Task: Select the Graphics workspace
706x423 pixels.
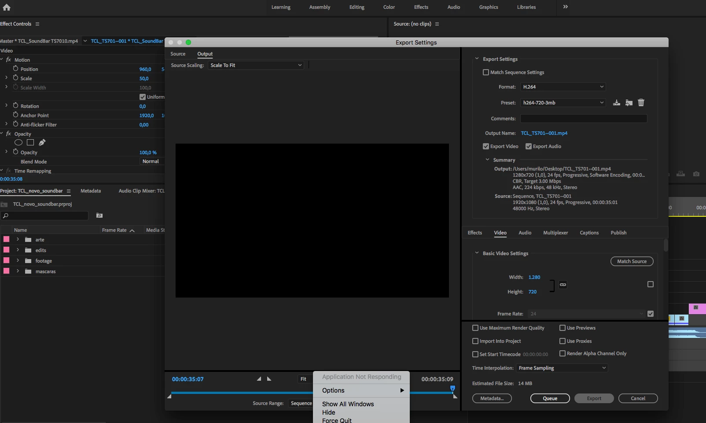Action: (489, 7)
